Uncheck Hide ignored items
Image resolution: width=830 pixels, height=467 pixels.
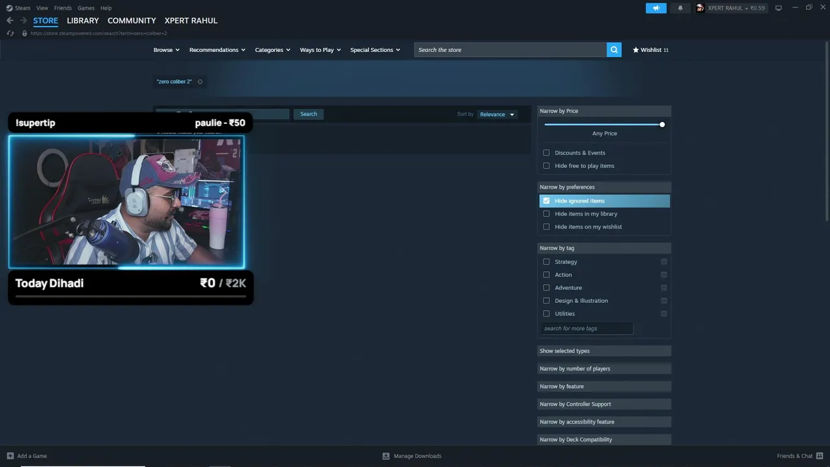[547, 201]
